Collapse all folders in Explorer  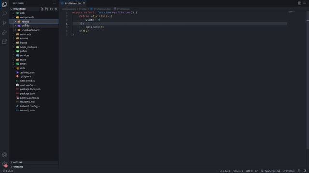(x=56, y=9)
